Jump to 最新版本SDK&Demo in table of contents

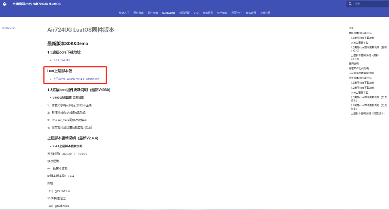(360, 33)
